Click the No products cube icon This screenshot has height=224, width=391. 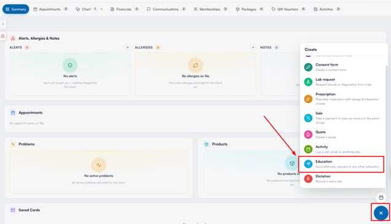click(292, 163)
